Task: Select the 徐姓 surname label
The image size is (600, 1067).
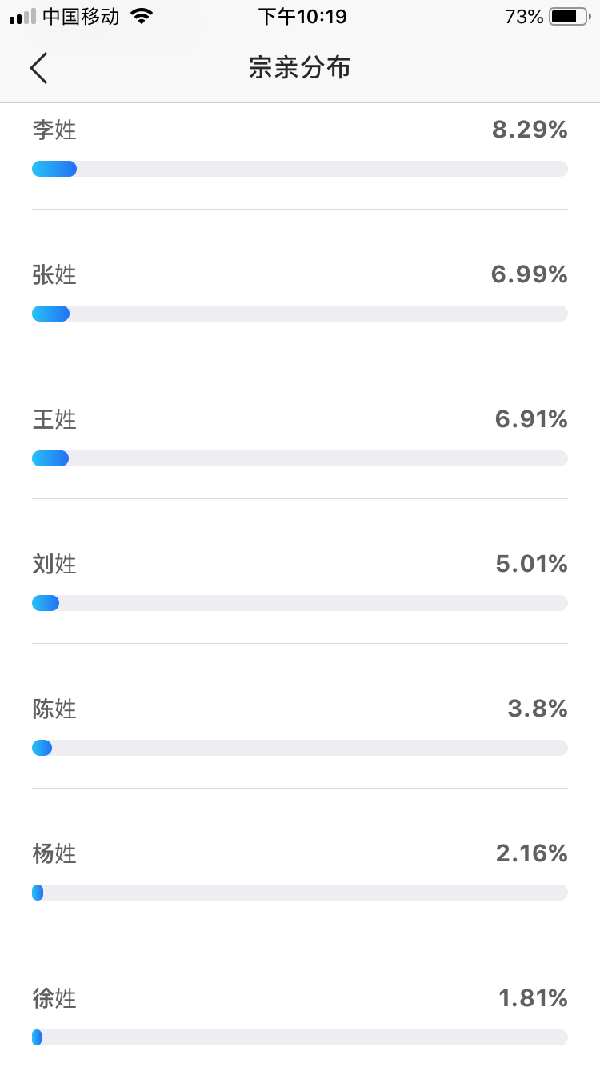Action: (x=54, y=998)
